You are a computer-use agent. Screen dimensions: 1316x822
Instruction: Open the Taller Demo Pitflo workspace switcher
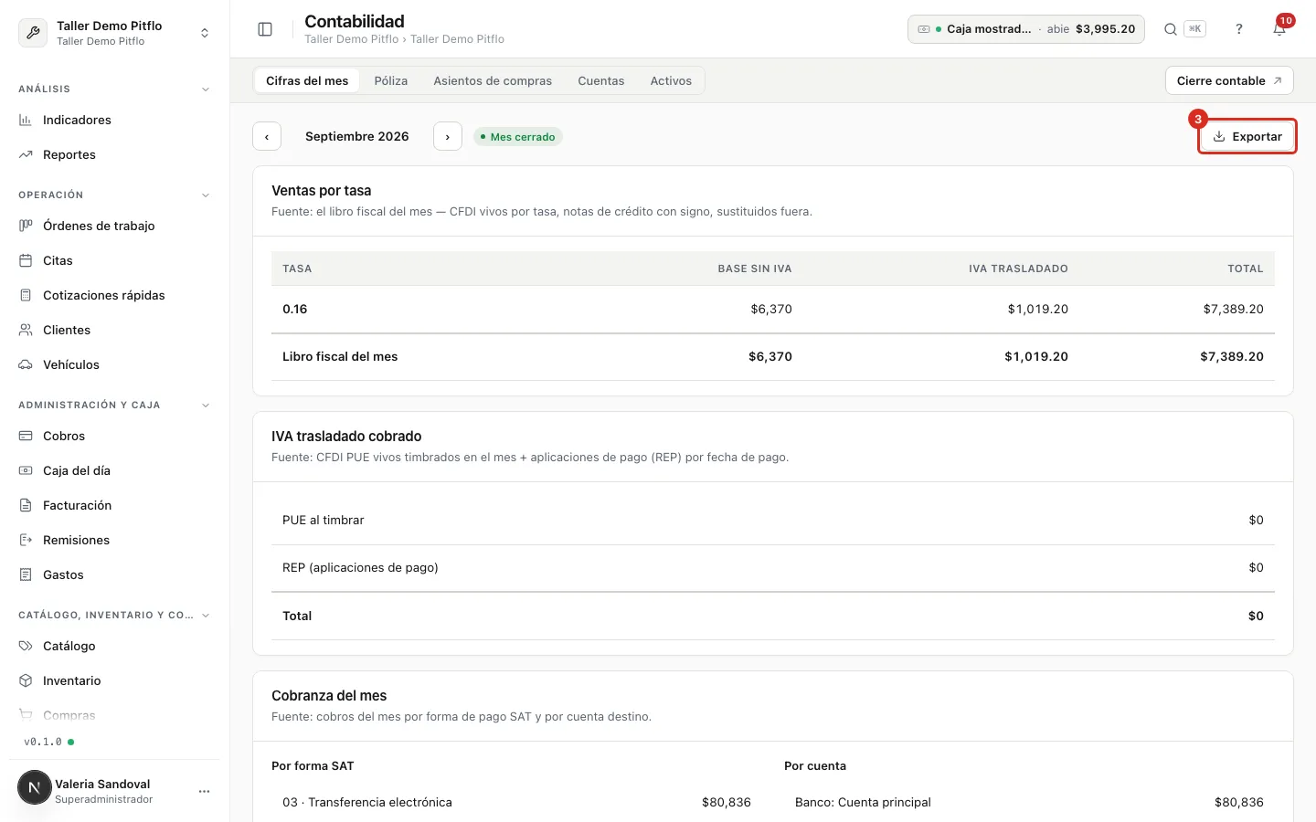coord(114,33)
